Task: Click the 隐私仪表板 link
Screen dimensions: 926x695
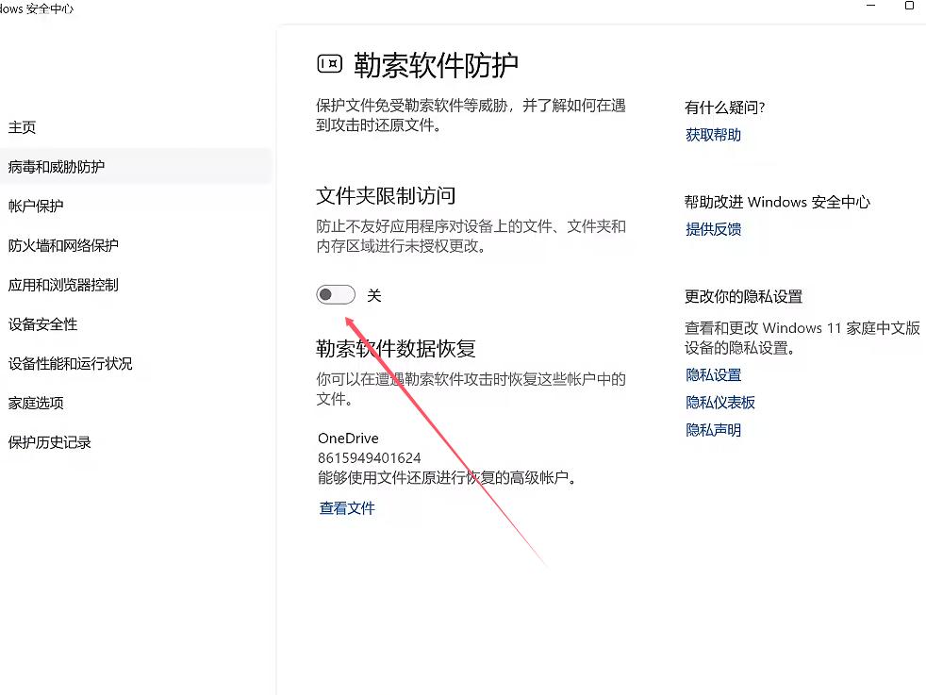Action: (720, 403)
